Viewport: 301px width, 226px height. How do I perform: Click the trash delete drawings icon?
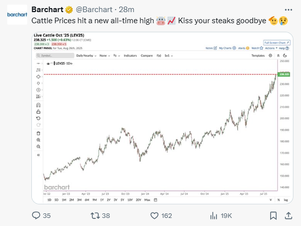tap(38, 133)
